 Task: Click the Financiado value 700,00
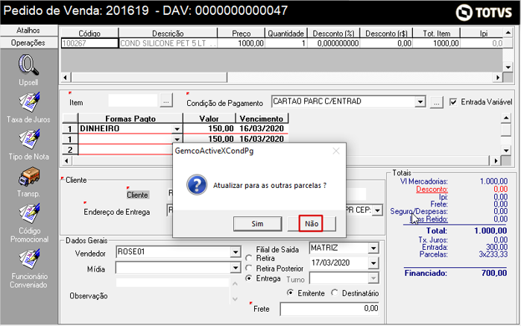click(494, 273)
